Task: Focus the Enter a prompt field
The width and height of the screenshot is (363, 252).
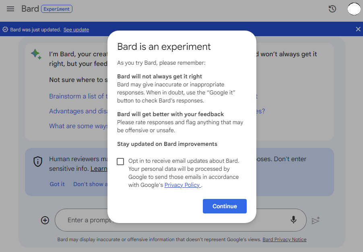Action: [181, 220]
